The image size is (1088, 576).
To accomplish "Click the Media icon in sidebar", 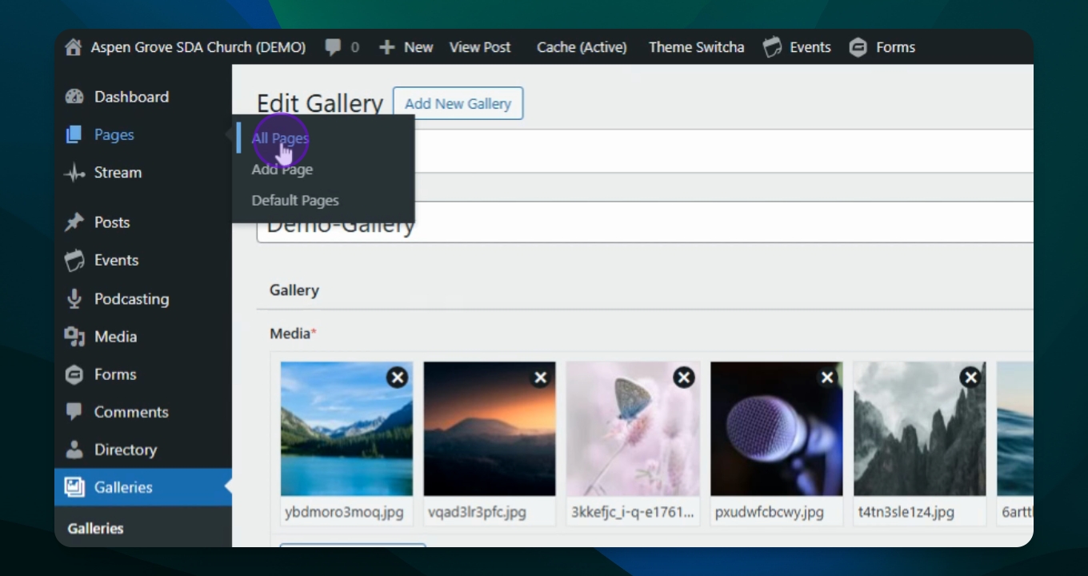I will (x=74, y=337).
